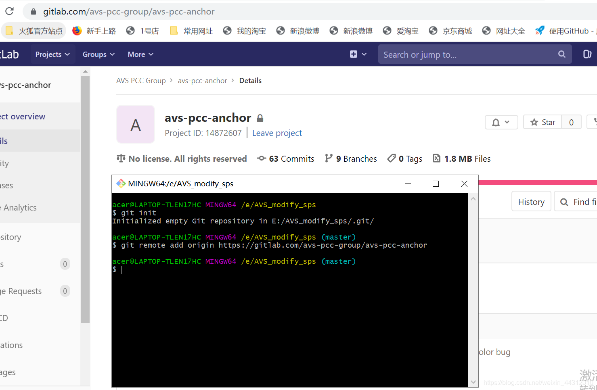View the 0 Tags list
The height and width of the screenshot is (390, 597).
[x=405, y=159]
